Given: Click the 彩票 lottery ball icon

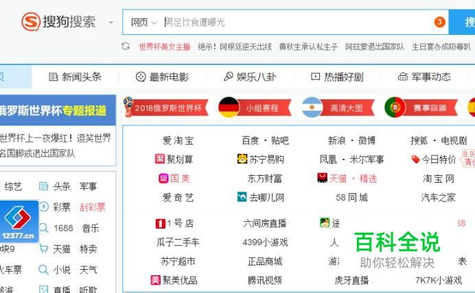Looking at the screenshot, I should pos(44,207).
